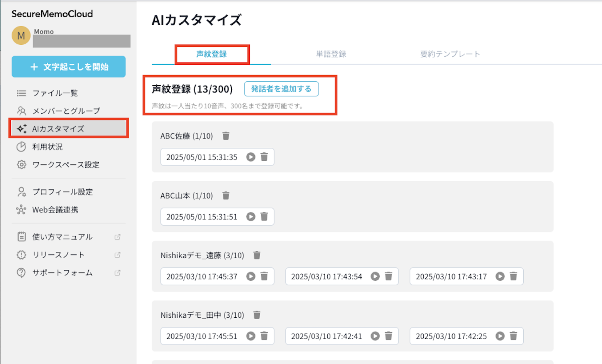Play the 2025/03/10 17:43:54 voice sample

pos(375,276)
